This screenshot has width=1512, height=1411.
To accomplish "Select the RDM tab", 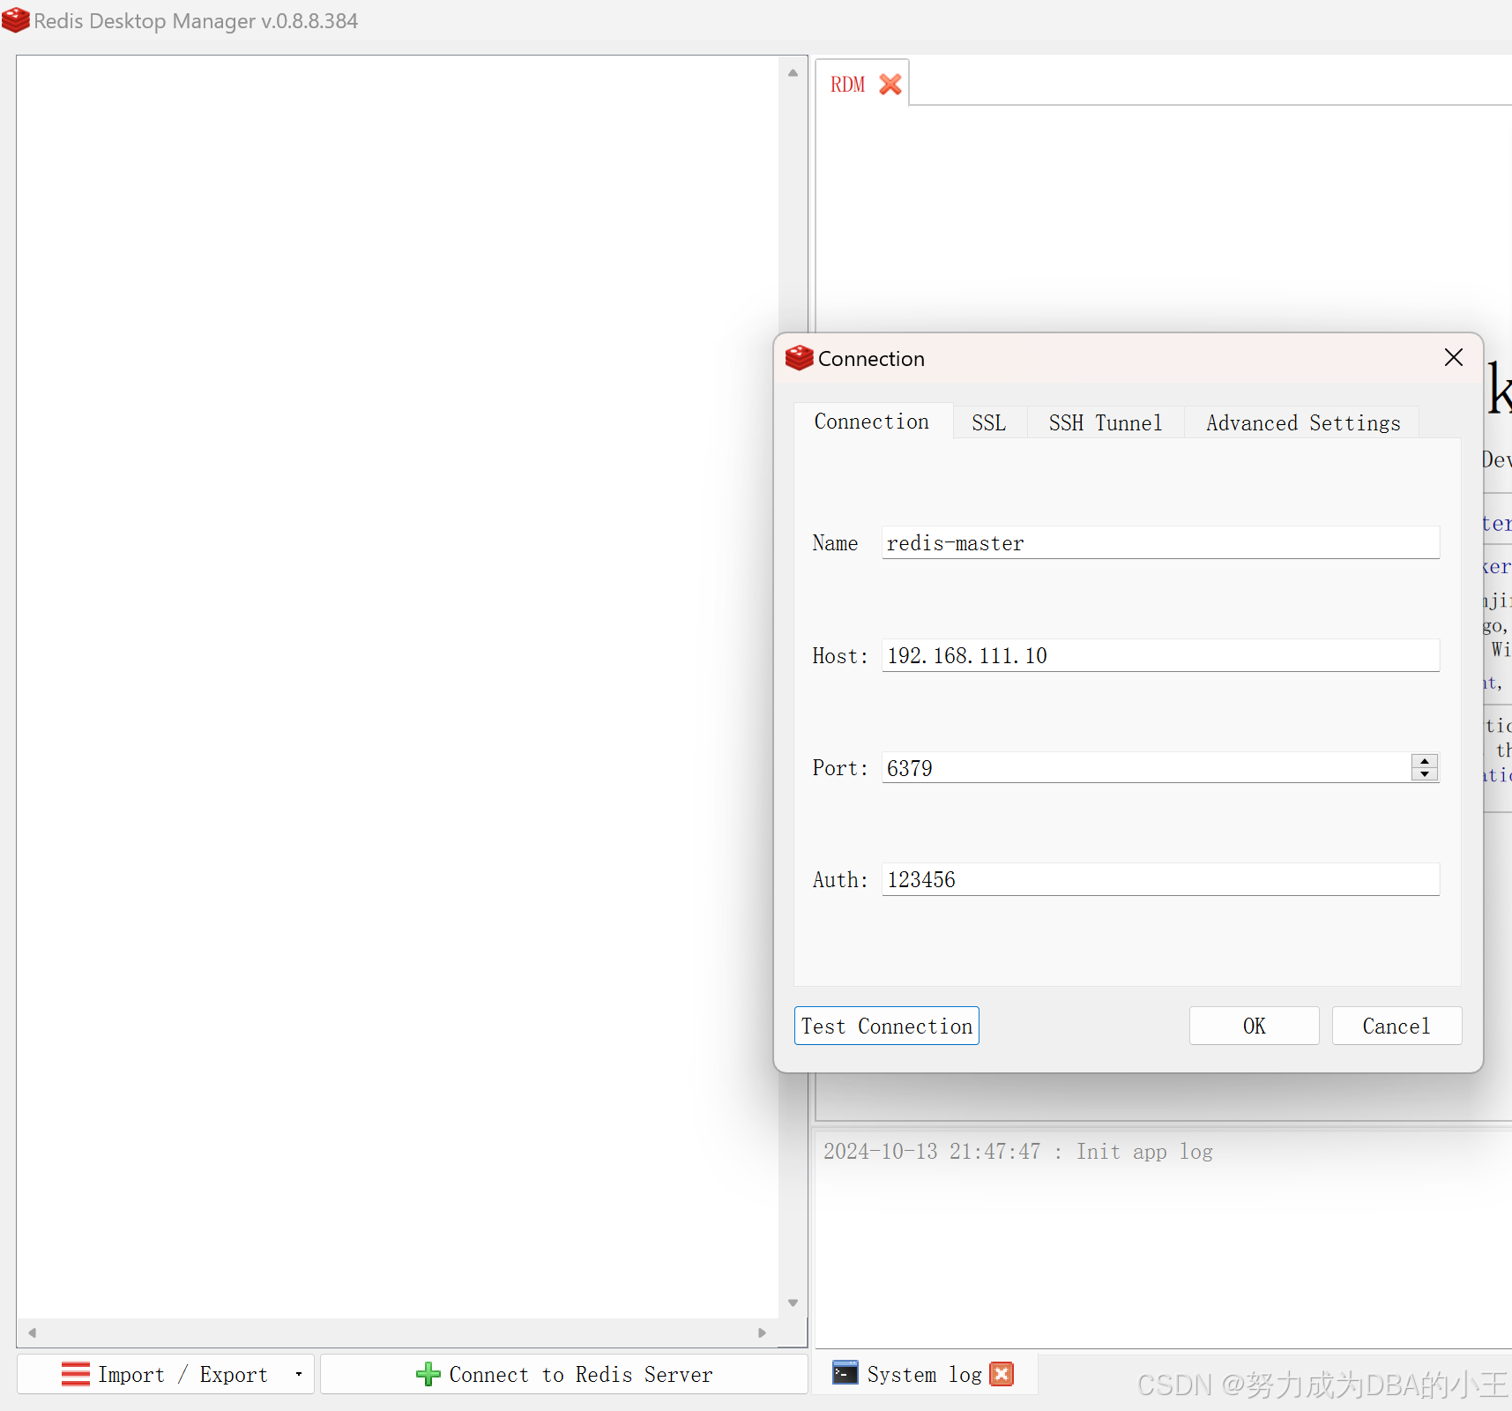I will 847,85.
